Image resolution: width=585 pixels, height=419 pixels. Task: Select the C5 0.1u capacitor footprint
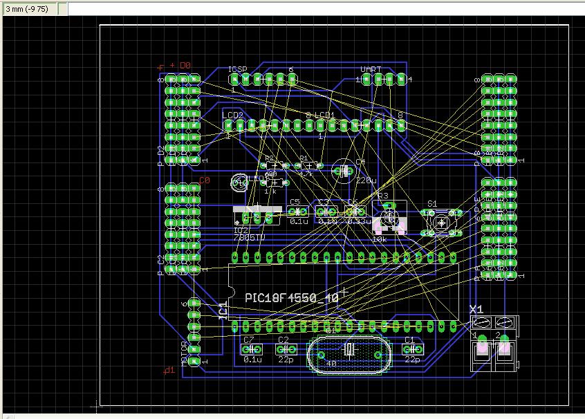click(297, 212)
